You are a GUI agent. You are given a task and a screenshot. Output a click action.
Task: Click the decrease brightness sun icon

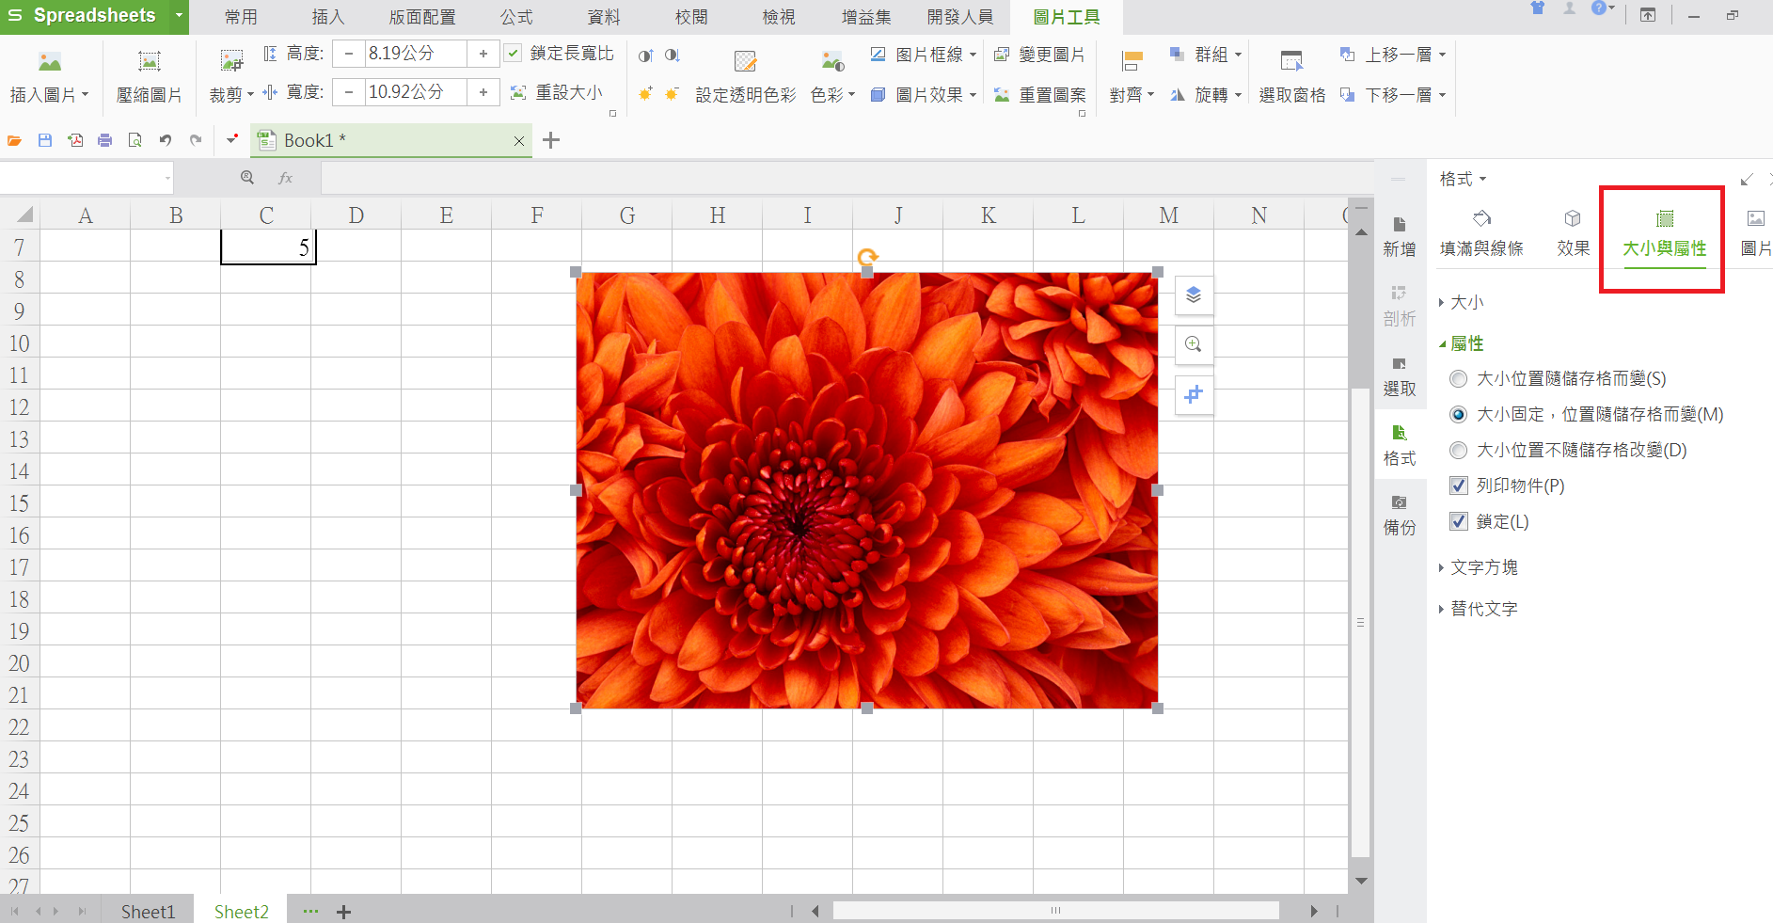coord(672,94)
